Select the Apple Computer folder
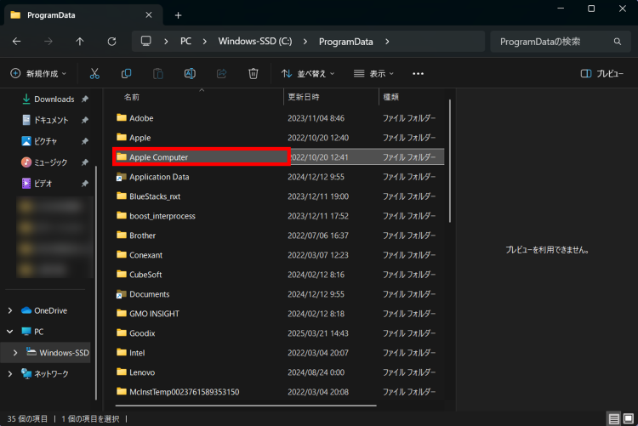 point(278,157)
